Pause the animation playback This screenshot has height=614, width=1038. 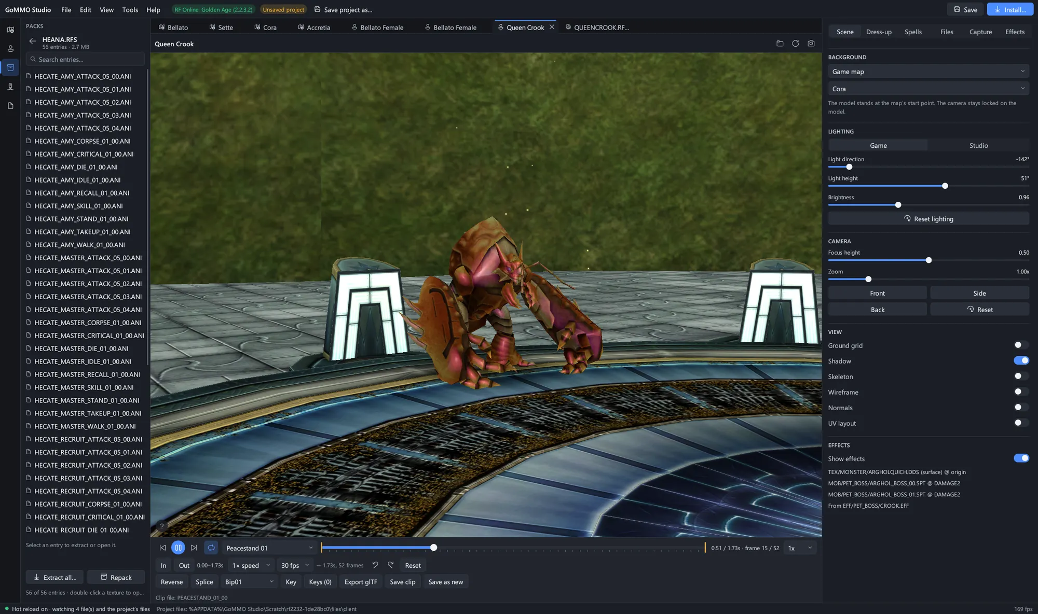[x=178, y=548]
